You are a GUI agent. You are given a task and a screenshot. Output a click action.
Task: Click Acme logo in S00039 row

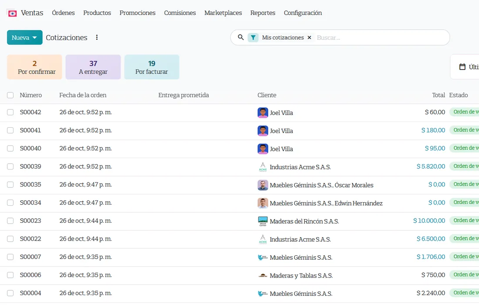tap(263, 167)
